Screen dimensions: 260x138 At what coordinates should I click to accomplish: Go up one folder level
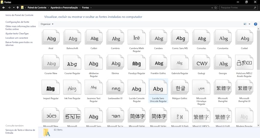click(x=18, y=8)
